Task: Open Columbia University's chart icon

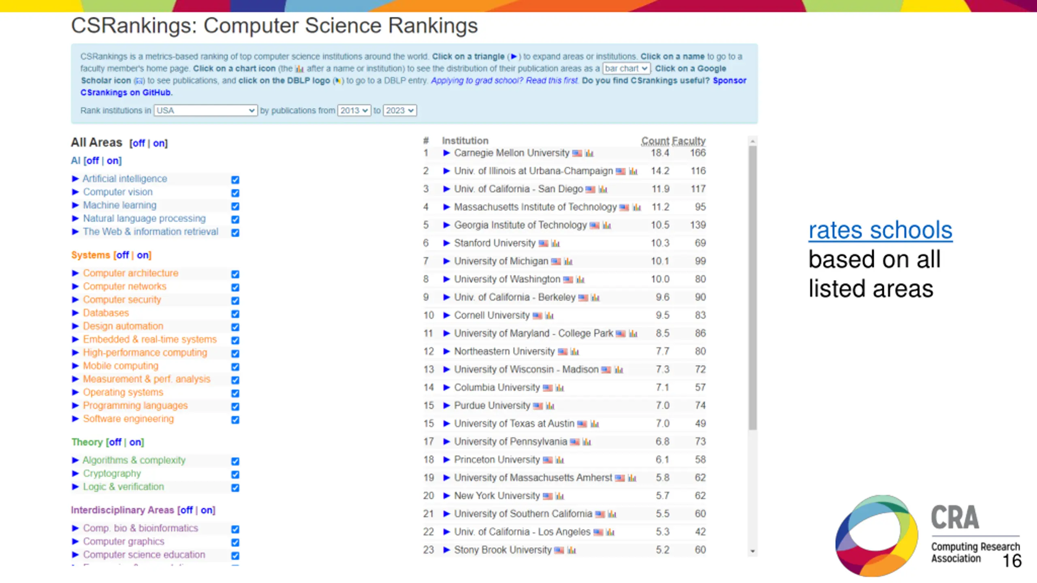Action: 559,388
